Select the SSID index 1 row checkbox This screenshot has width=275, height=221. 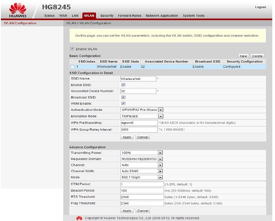coord(72,67)
